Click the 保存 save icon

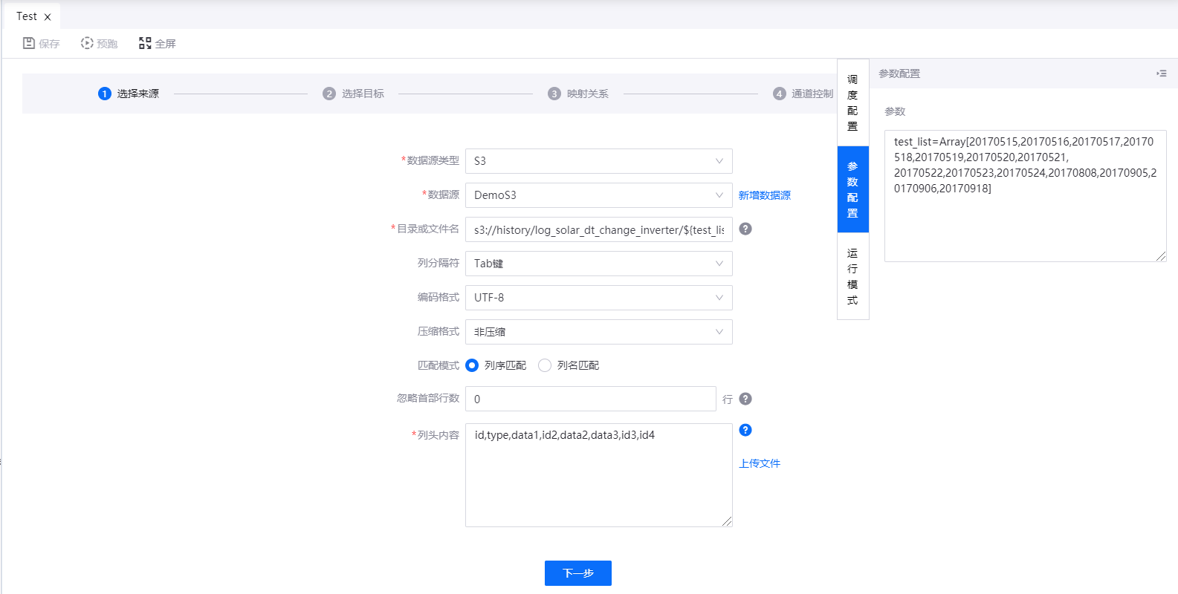[x=28, y=43]
